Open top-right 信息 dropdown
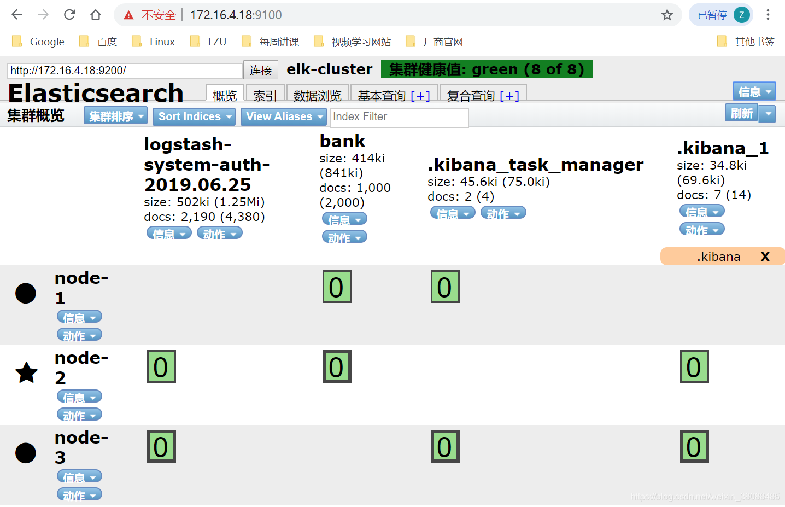 pos(754,91)
